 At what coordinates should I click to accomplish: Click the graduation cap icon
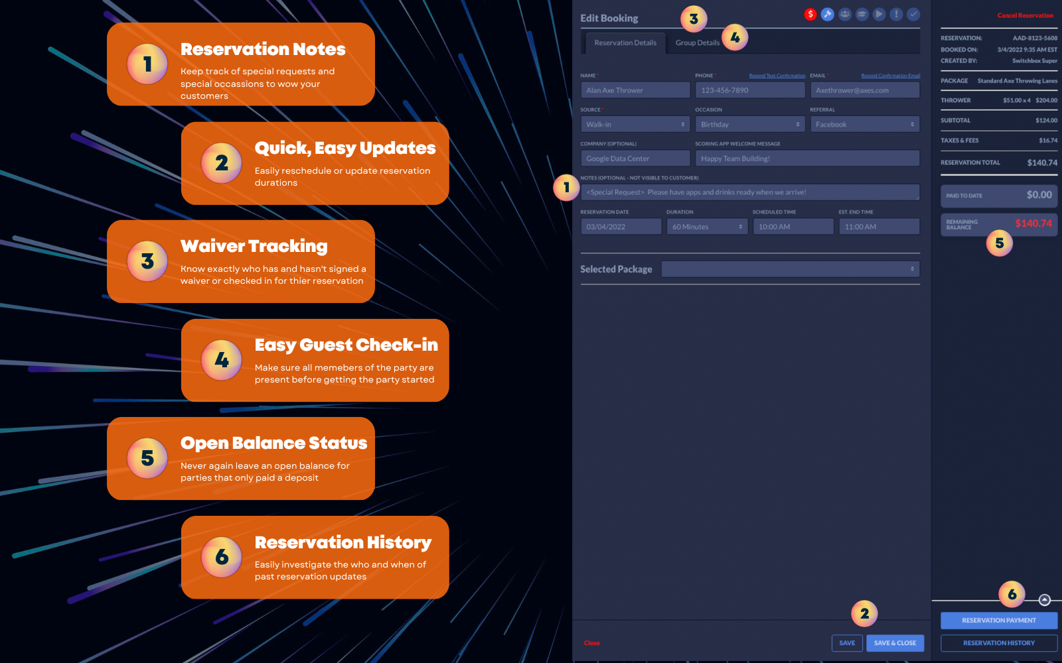pos(862,14)
